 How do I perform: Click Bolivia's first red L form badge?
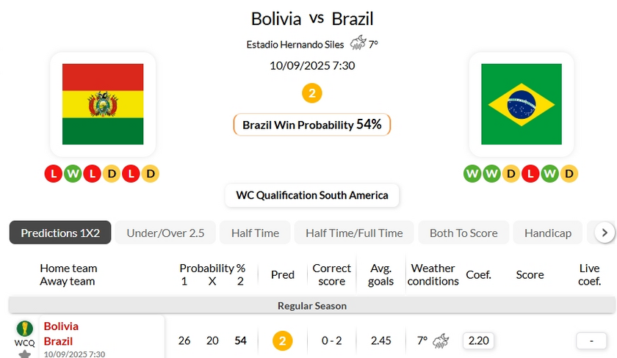(x=53, y=174)
